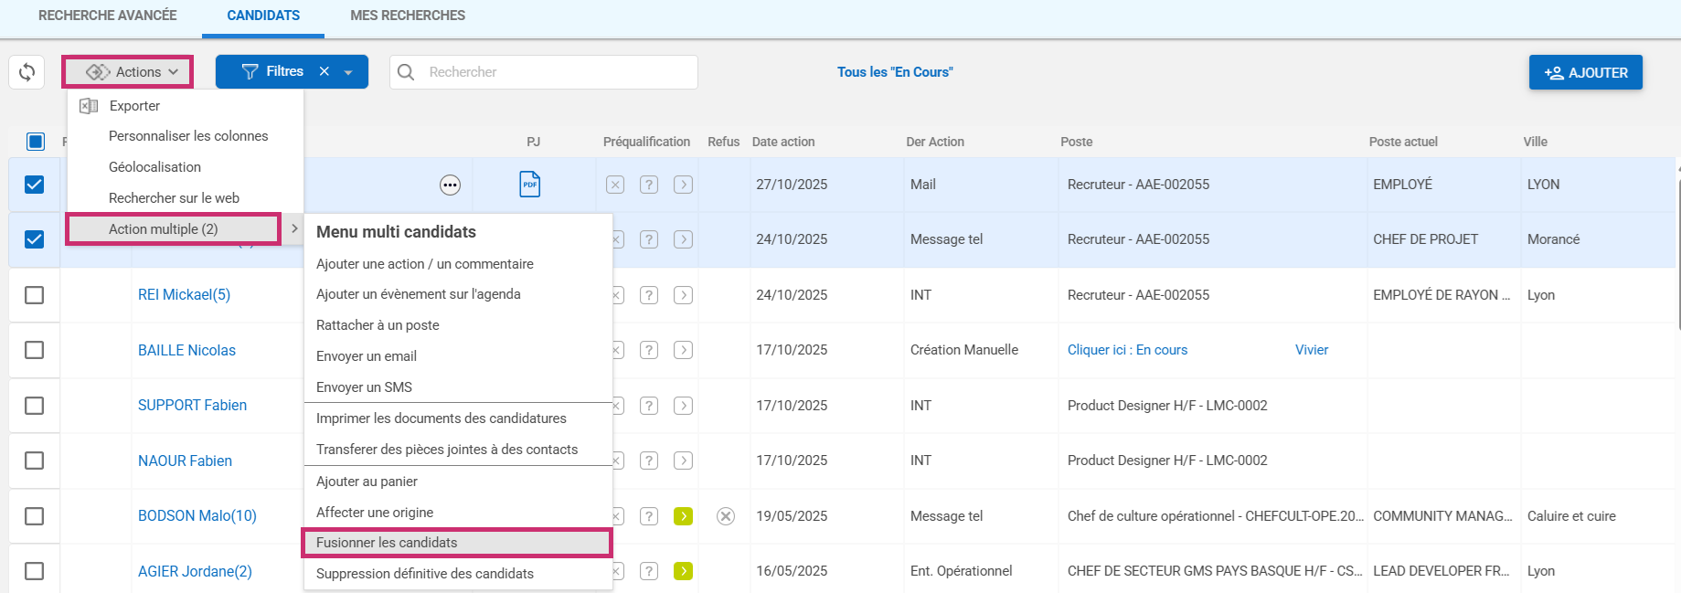The width and height of the screenshot is (1681, 593).
Task: Click the refusal X circle in BODSON row
Action: pos(726,516)
